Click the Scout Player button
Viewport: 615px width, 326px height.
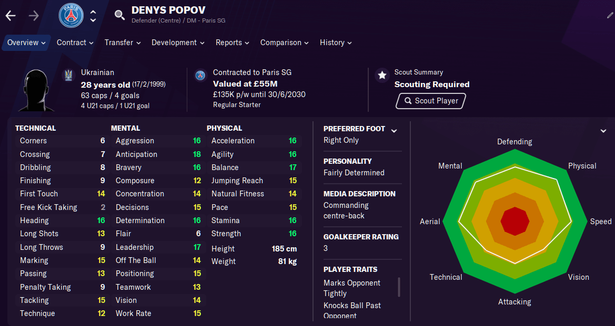tap(431, 101)
